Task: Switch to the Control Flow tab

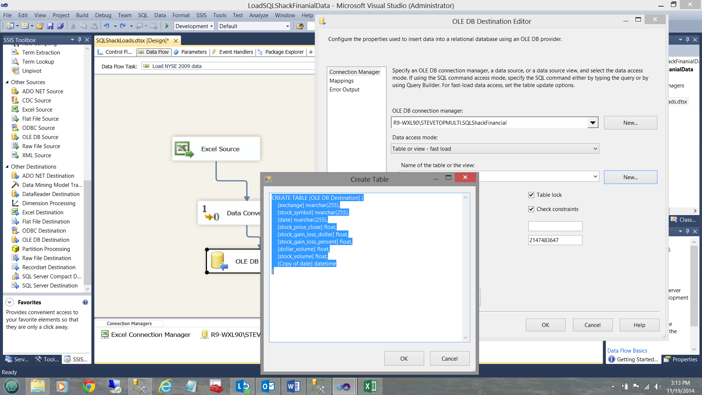Action: (115, 52)
